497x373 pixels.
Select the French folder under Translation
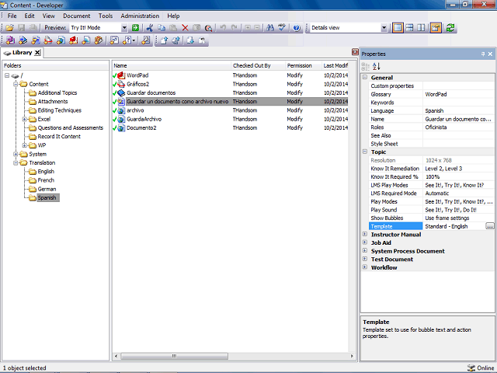(46, 180)
